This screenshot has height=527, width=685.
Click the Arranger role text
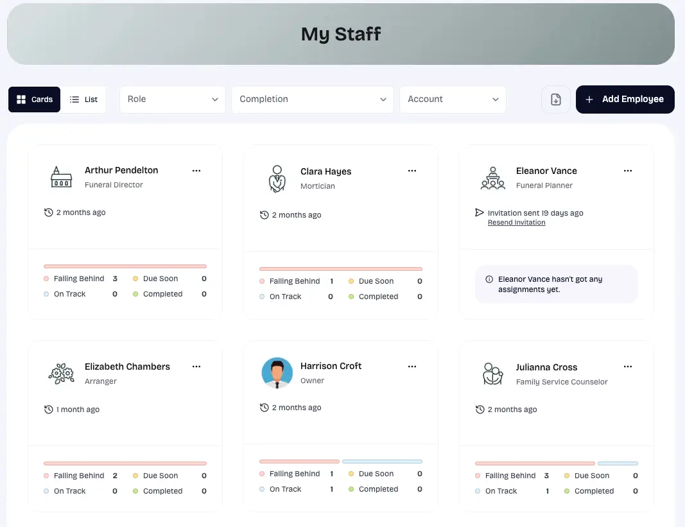tap(101, 381)
